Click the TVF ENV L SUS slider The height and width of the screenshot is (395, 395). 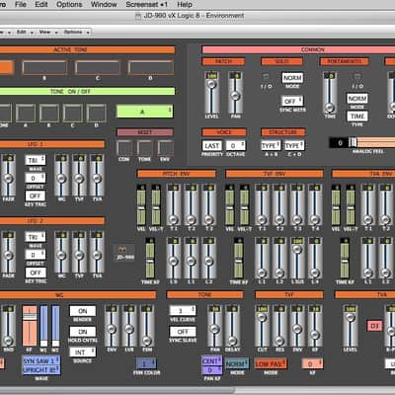(297, 258)
